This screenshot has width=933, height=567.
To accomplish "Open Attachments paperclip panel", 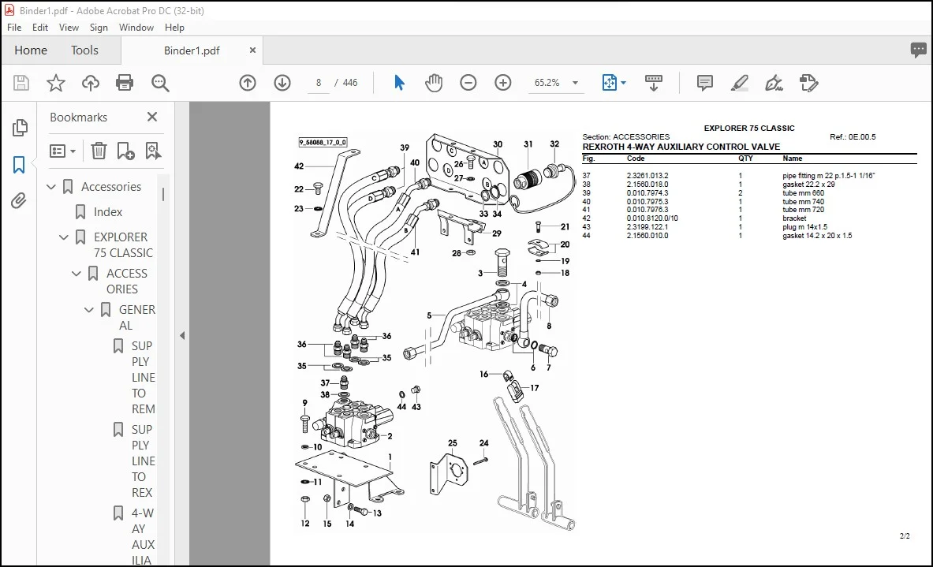I will 19,200.
